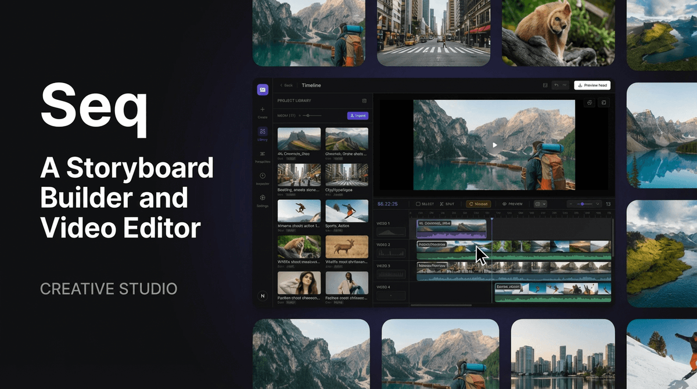The width and height of the screenshot is (697, 389).
Task: Click left icon at preview top-right corner
Action: click(590, 102)
